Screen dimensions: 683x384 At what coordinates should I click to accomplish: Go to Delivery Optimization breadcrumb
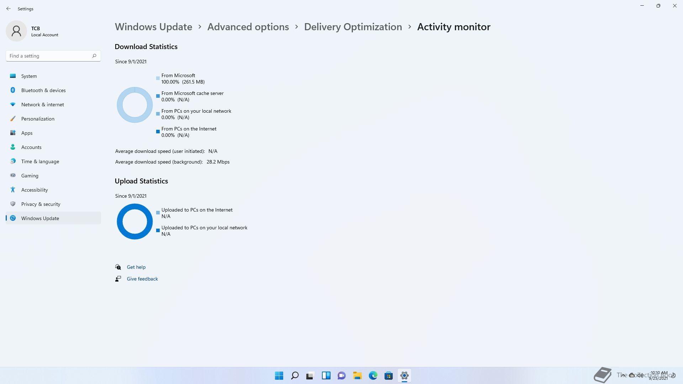tap(353, 27)
